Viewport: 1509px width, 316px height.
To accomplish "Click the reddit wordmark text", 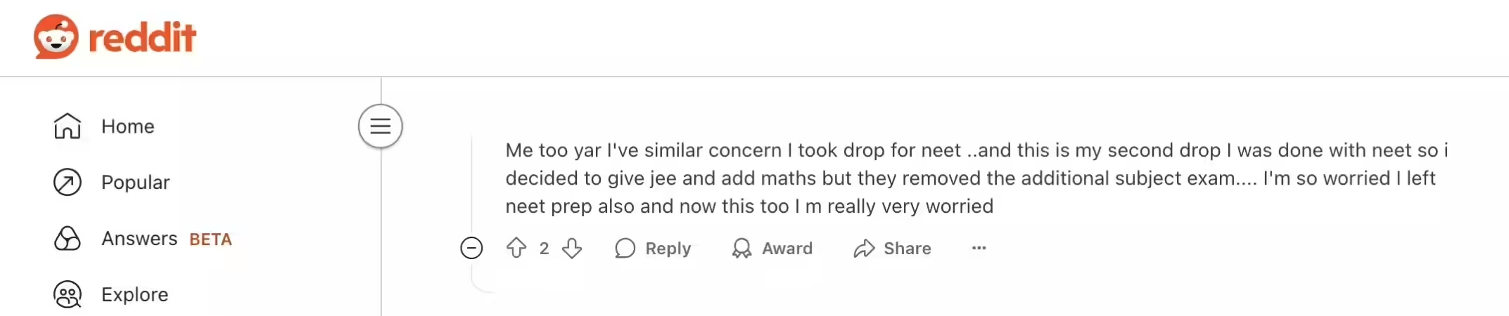I will tap(142, 37).
